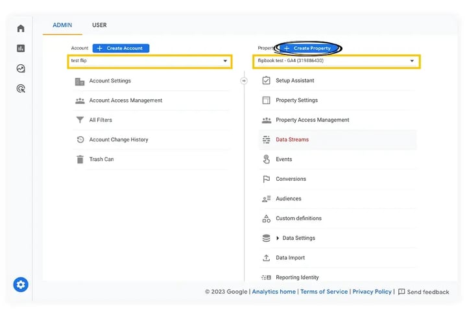Click the Privacy Policy link
The height and width of the screenshot is (315, 467).
click(x=372, y=292)
